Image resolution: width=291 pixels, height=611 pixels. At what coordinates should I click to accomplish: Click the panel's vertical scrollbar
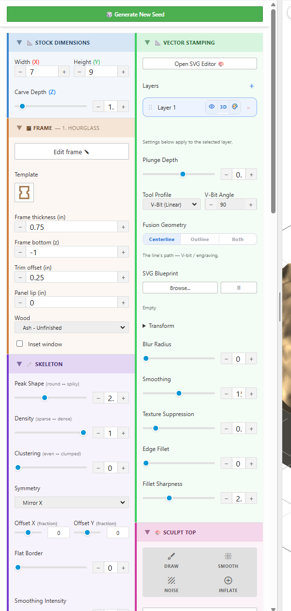274,112
